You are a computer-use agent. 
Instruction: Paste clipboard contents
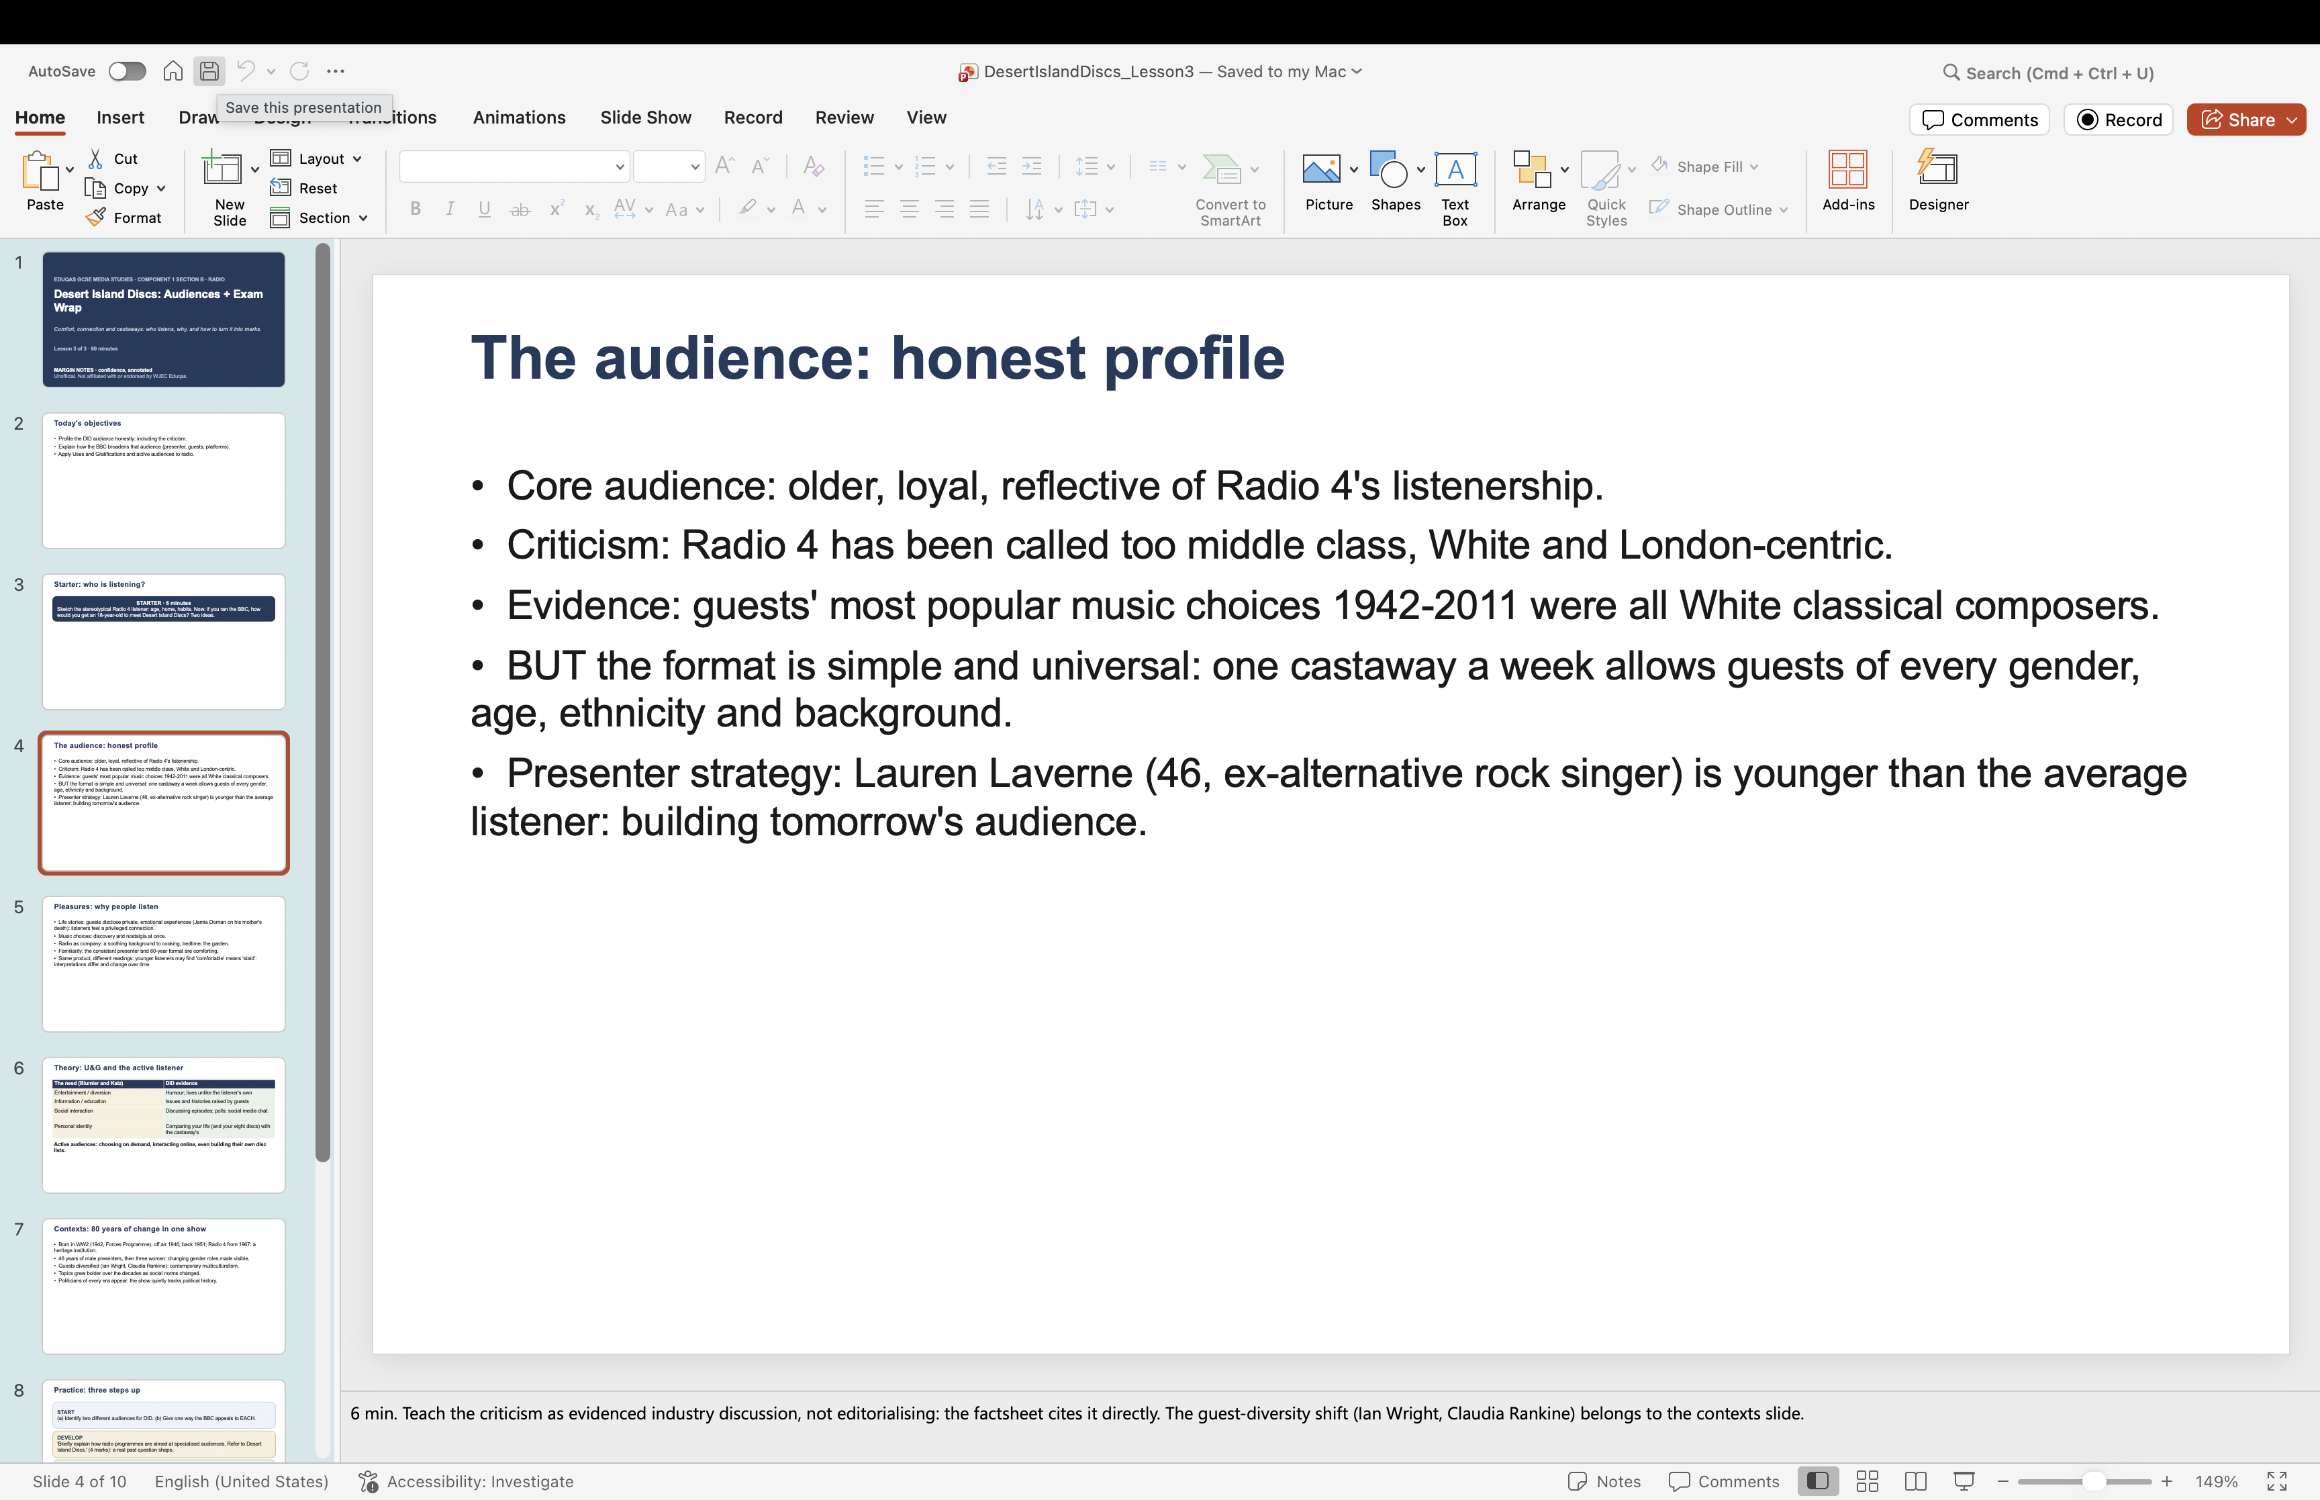[45, 182]
